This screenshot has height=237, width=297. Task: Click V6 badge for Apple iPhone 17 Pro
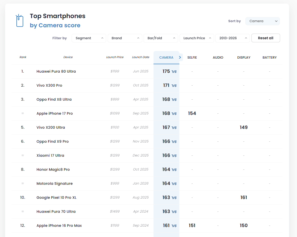pos(174,114)
